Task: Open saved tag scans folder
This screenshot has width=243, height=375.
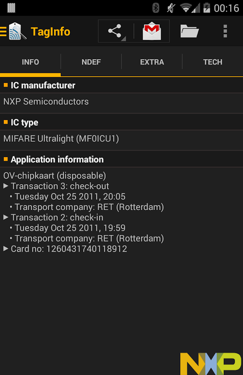Action: pos(189,31)
